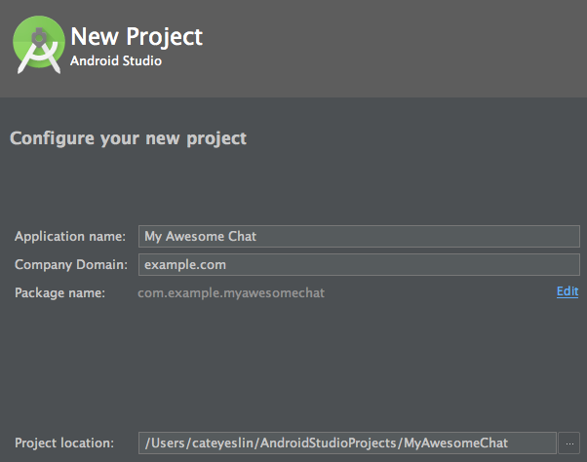This screenshot has height=462, width=587.
Task: Focus the Company Domain text field
Action: [x=359, y=265]
